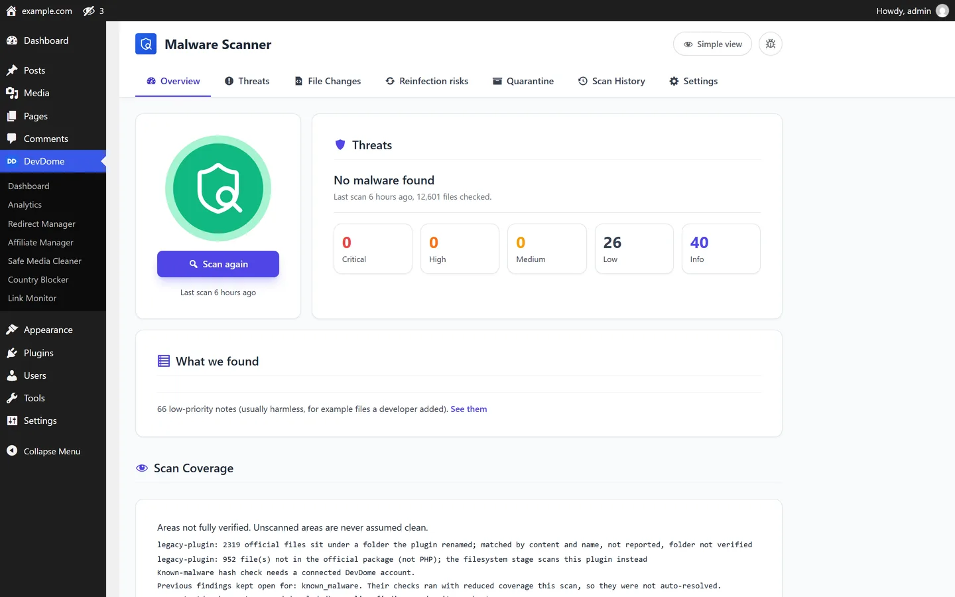Click the Posts pin icon in sidebar

coord(12,70)
